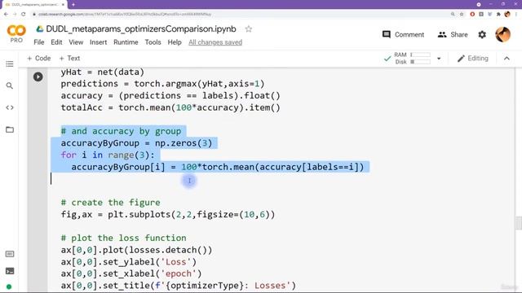Open the find and replace sidebar icon
Screen dimensions: 522x293
10,85
